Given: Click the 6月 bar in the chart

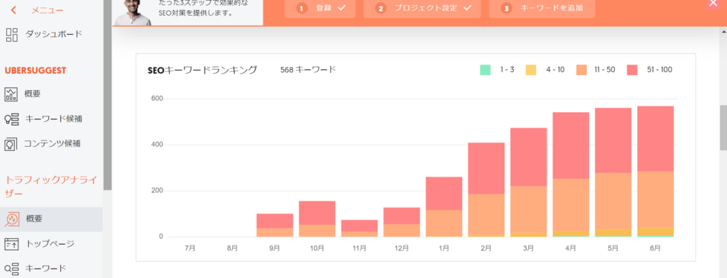Looking at the screenshot, I should [x=655, y=172].
